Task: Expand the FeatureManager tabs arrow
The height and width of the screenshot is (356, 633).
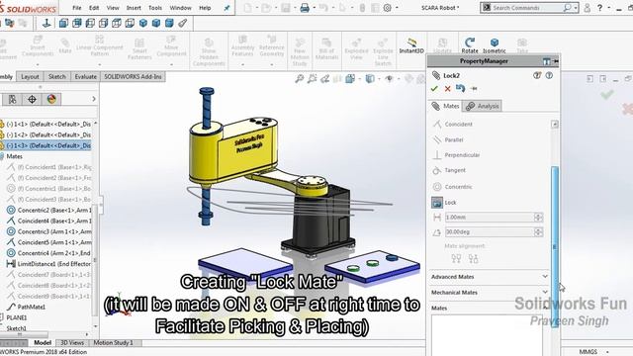Action: (94, 99)
